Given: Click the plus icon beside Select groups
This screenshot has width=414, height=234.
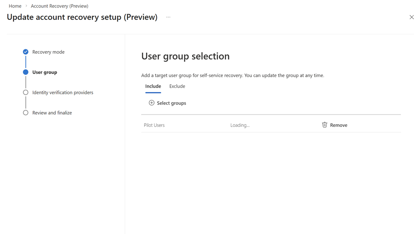Looking at the screenshot, I should (x=152, y=103).
